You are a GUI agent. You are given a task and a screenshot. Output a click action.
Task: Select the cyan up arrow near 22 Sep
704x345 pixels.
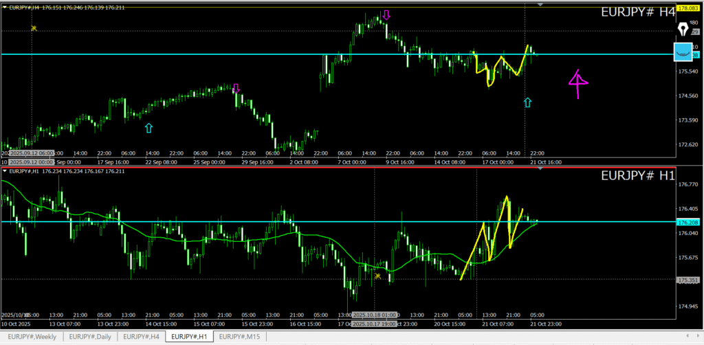coord(148,128)
